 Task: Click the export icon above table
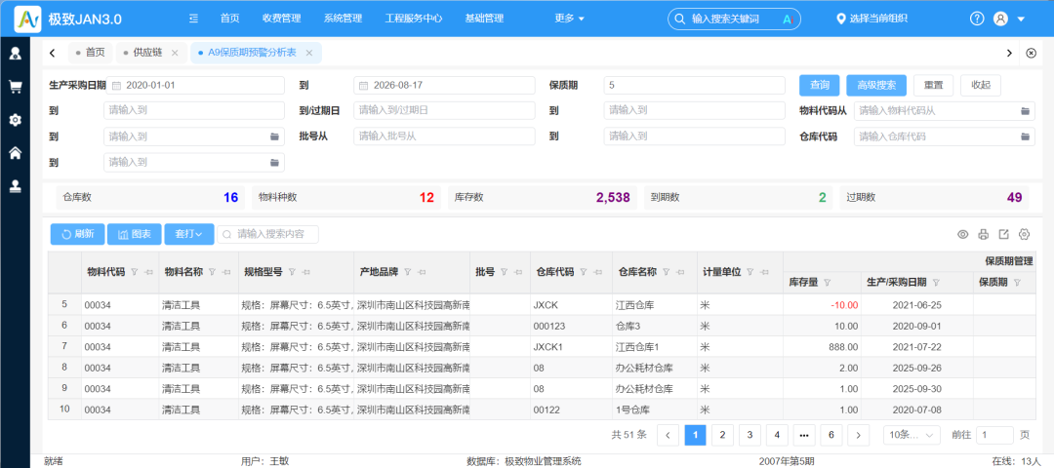coord(1003,234)
